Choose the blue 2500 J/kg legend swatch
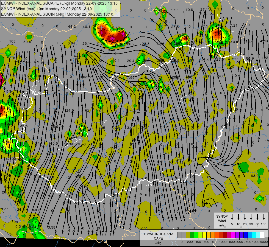 click(x=246, y=235)
